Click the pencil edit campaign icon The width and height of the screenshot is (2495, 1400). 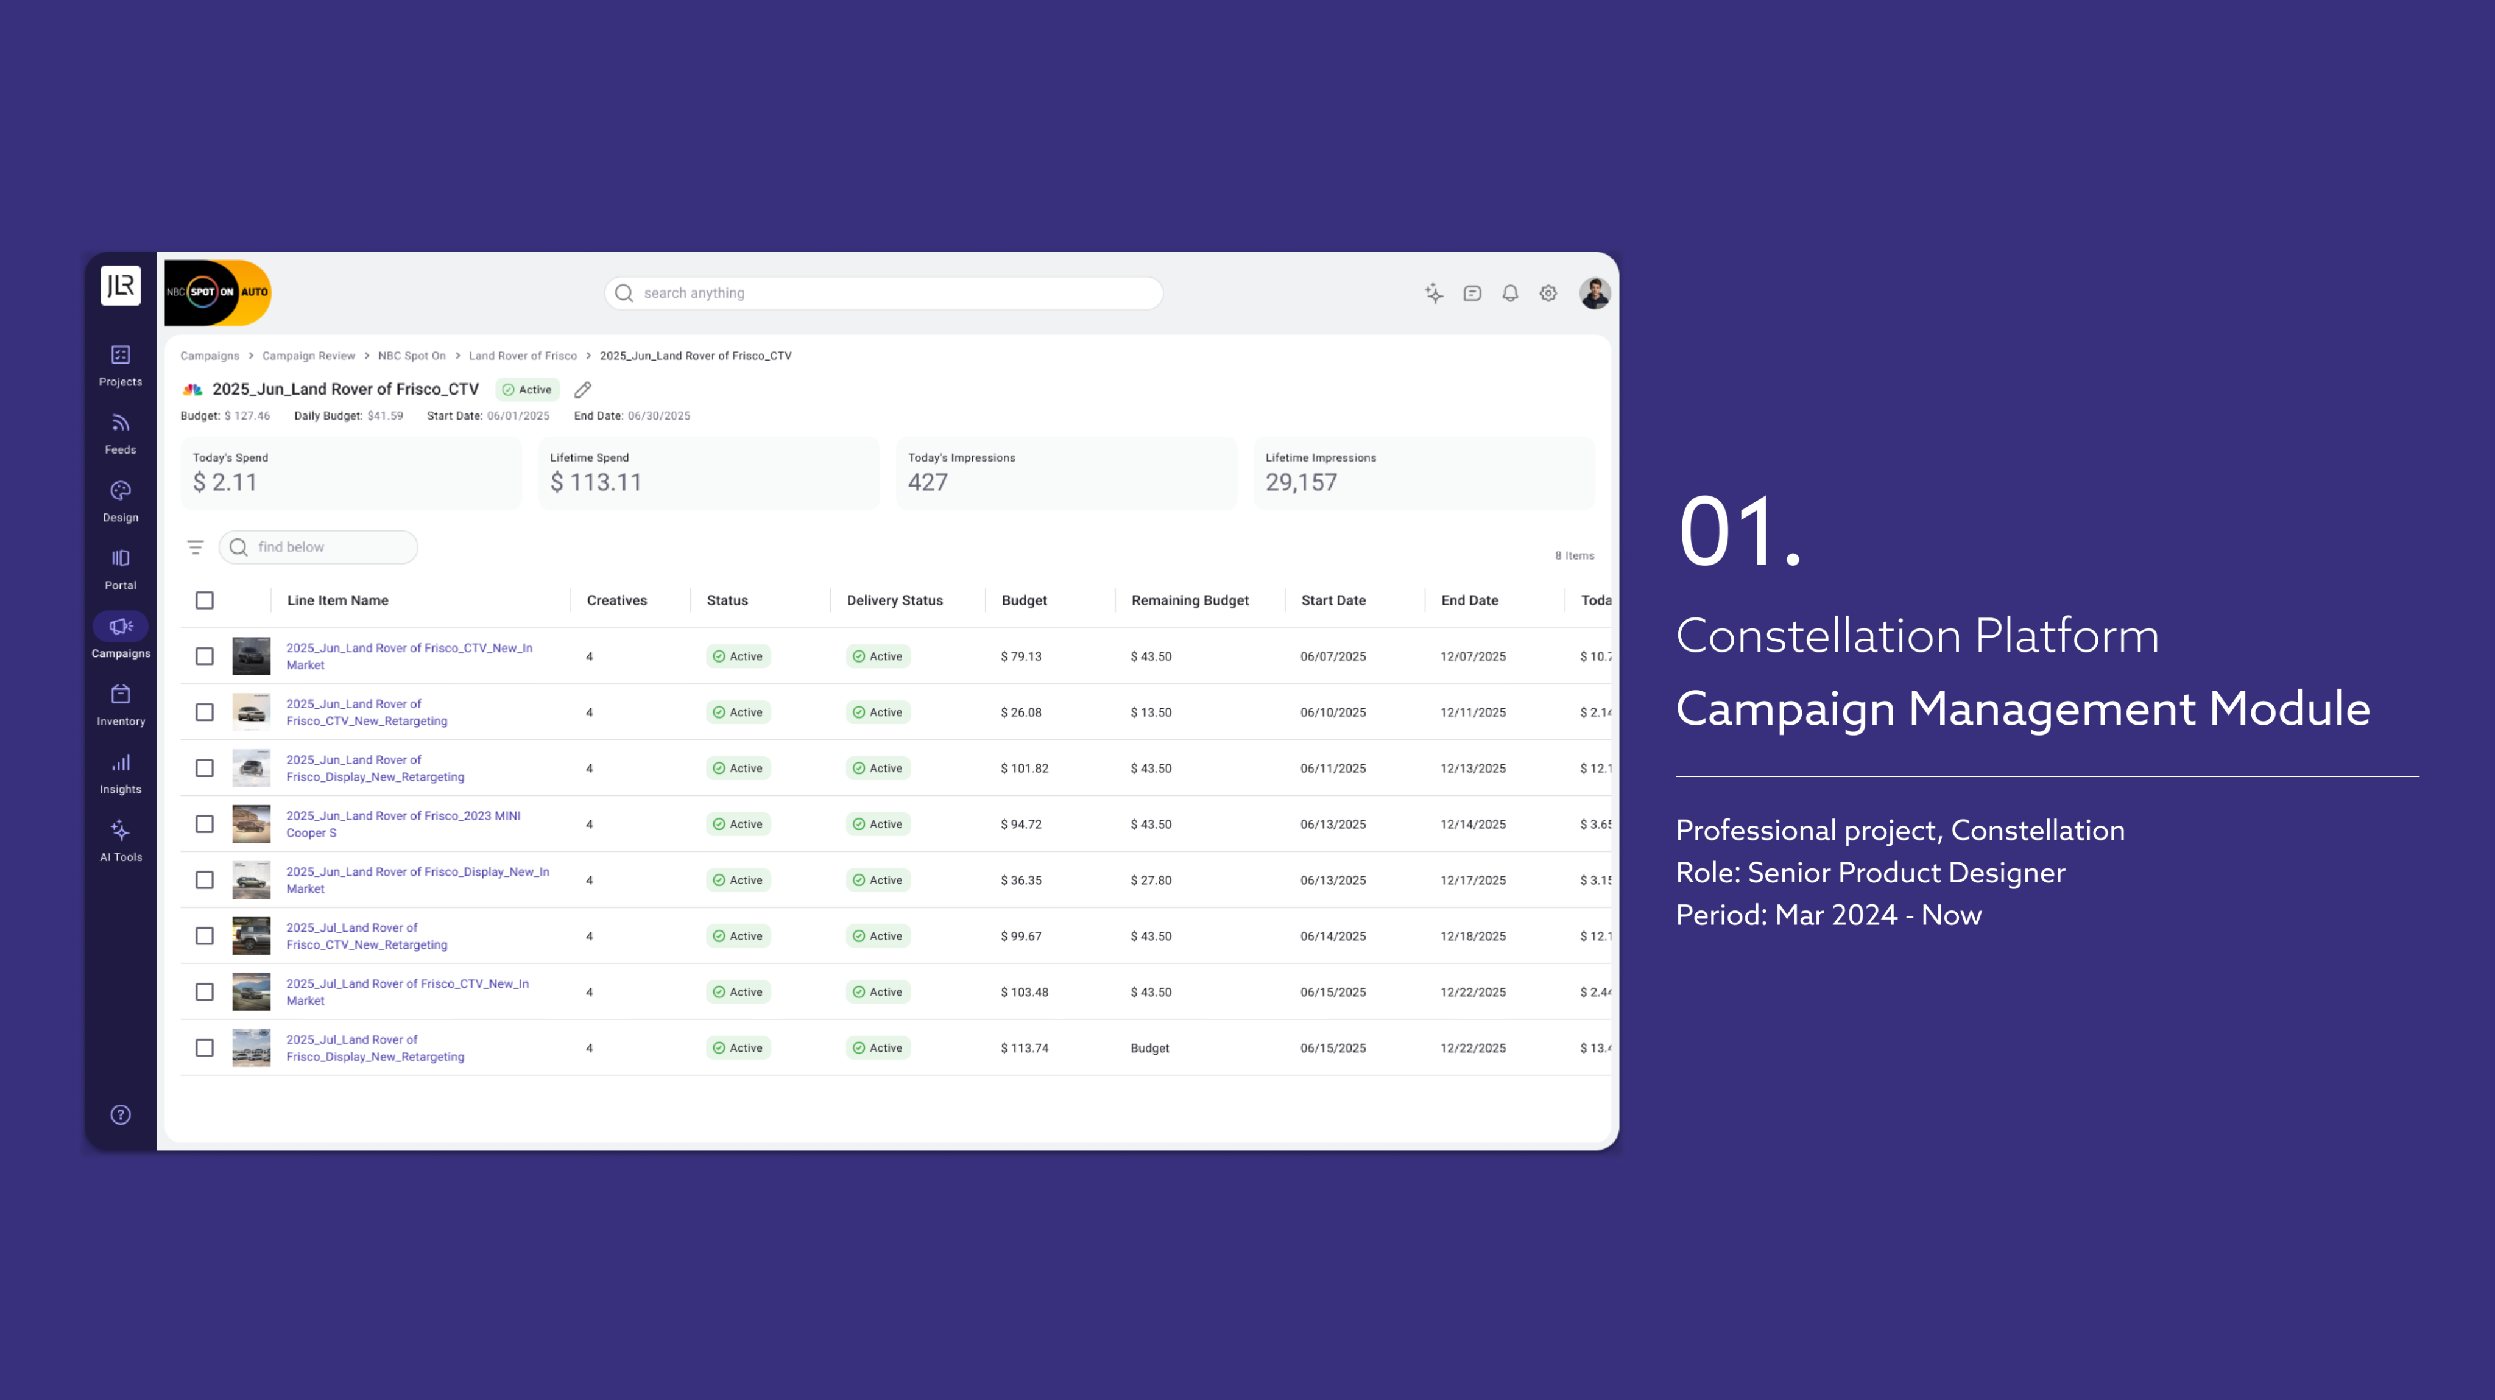[582, 389]
